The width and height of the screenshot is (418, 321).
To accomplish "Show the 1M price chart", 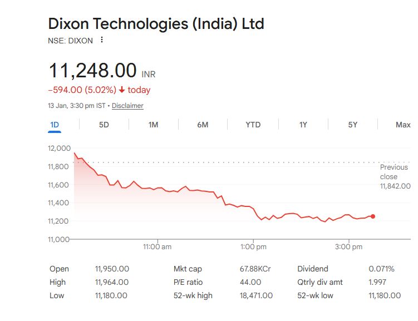I will [x=153, y=125].
